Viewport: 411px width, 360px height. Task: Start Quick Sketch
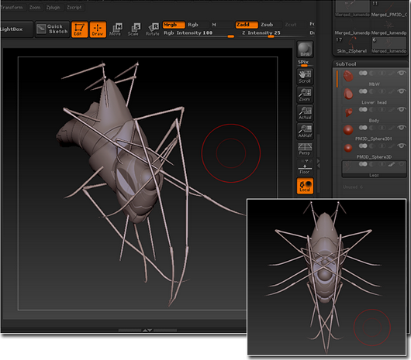point(52,29)
